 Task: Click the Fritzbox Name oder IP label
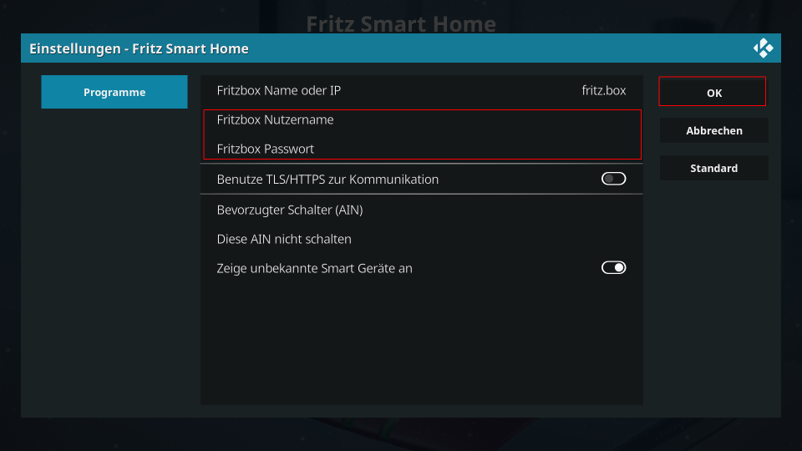coord(279,90)
